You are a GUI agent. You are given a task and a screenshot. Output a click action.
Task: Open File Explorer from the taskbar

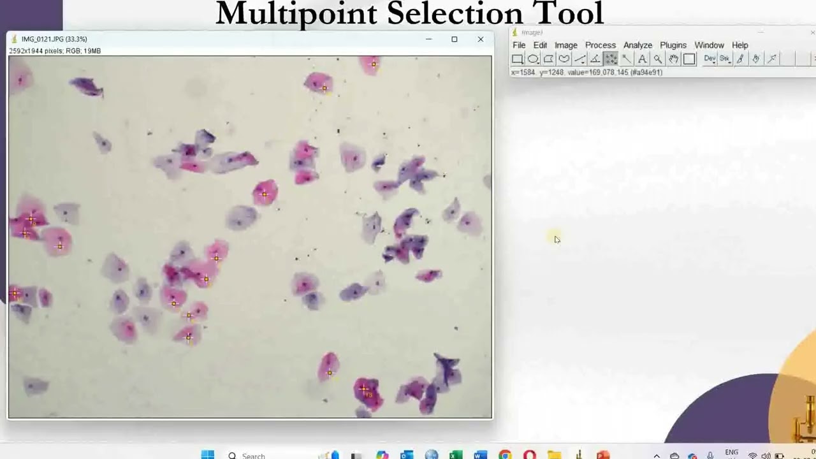coord(554,455)
